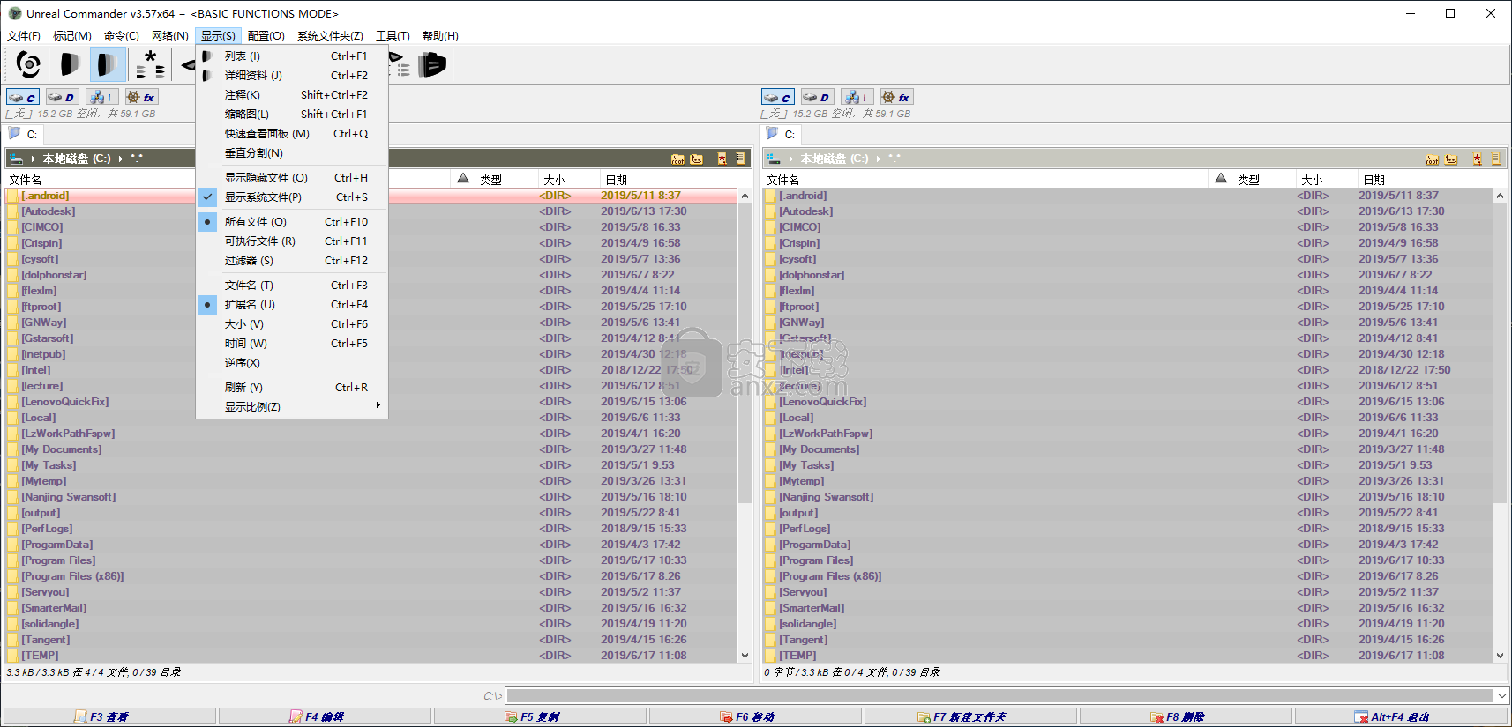The image size is (1512, 727).
Task: Open left panel favorites star icon
Action: 722,159
